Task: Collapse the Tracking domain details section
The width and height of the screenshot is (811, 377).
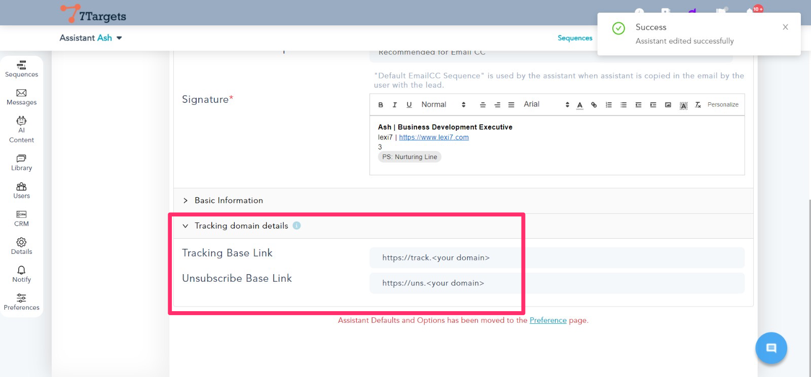Action: [x=186, y=226]
